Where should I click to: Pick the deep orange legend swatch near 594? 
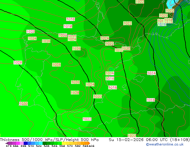pyautogui.click(x=86, y=143)
